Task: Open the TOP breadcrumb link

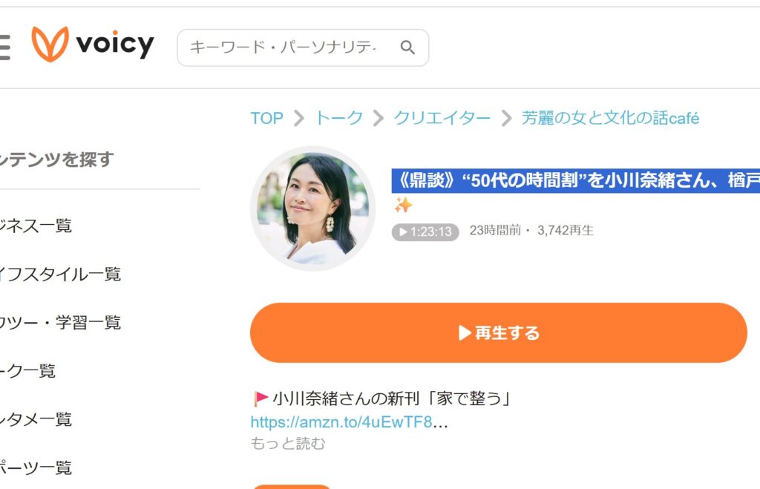Action: [x=266, y=118]
